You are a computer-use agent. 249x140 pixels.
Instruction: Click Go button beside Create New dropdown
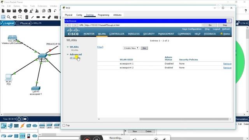(144, 48)
